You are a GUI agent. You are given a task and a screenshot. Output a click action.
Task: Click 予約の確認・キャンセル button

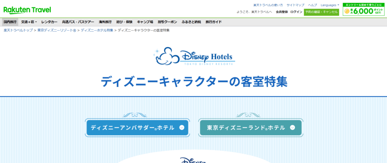(321, 12)
